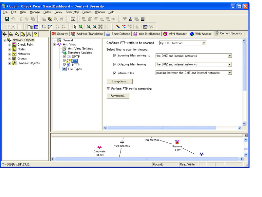Collapse the Anti Virus tree node
262x197 pixels.
pyautogui.click(x=54, y=45)
